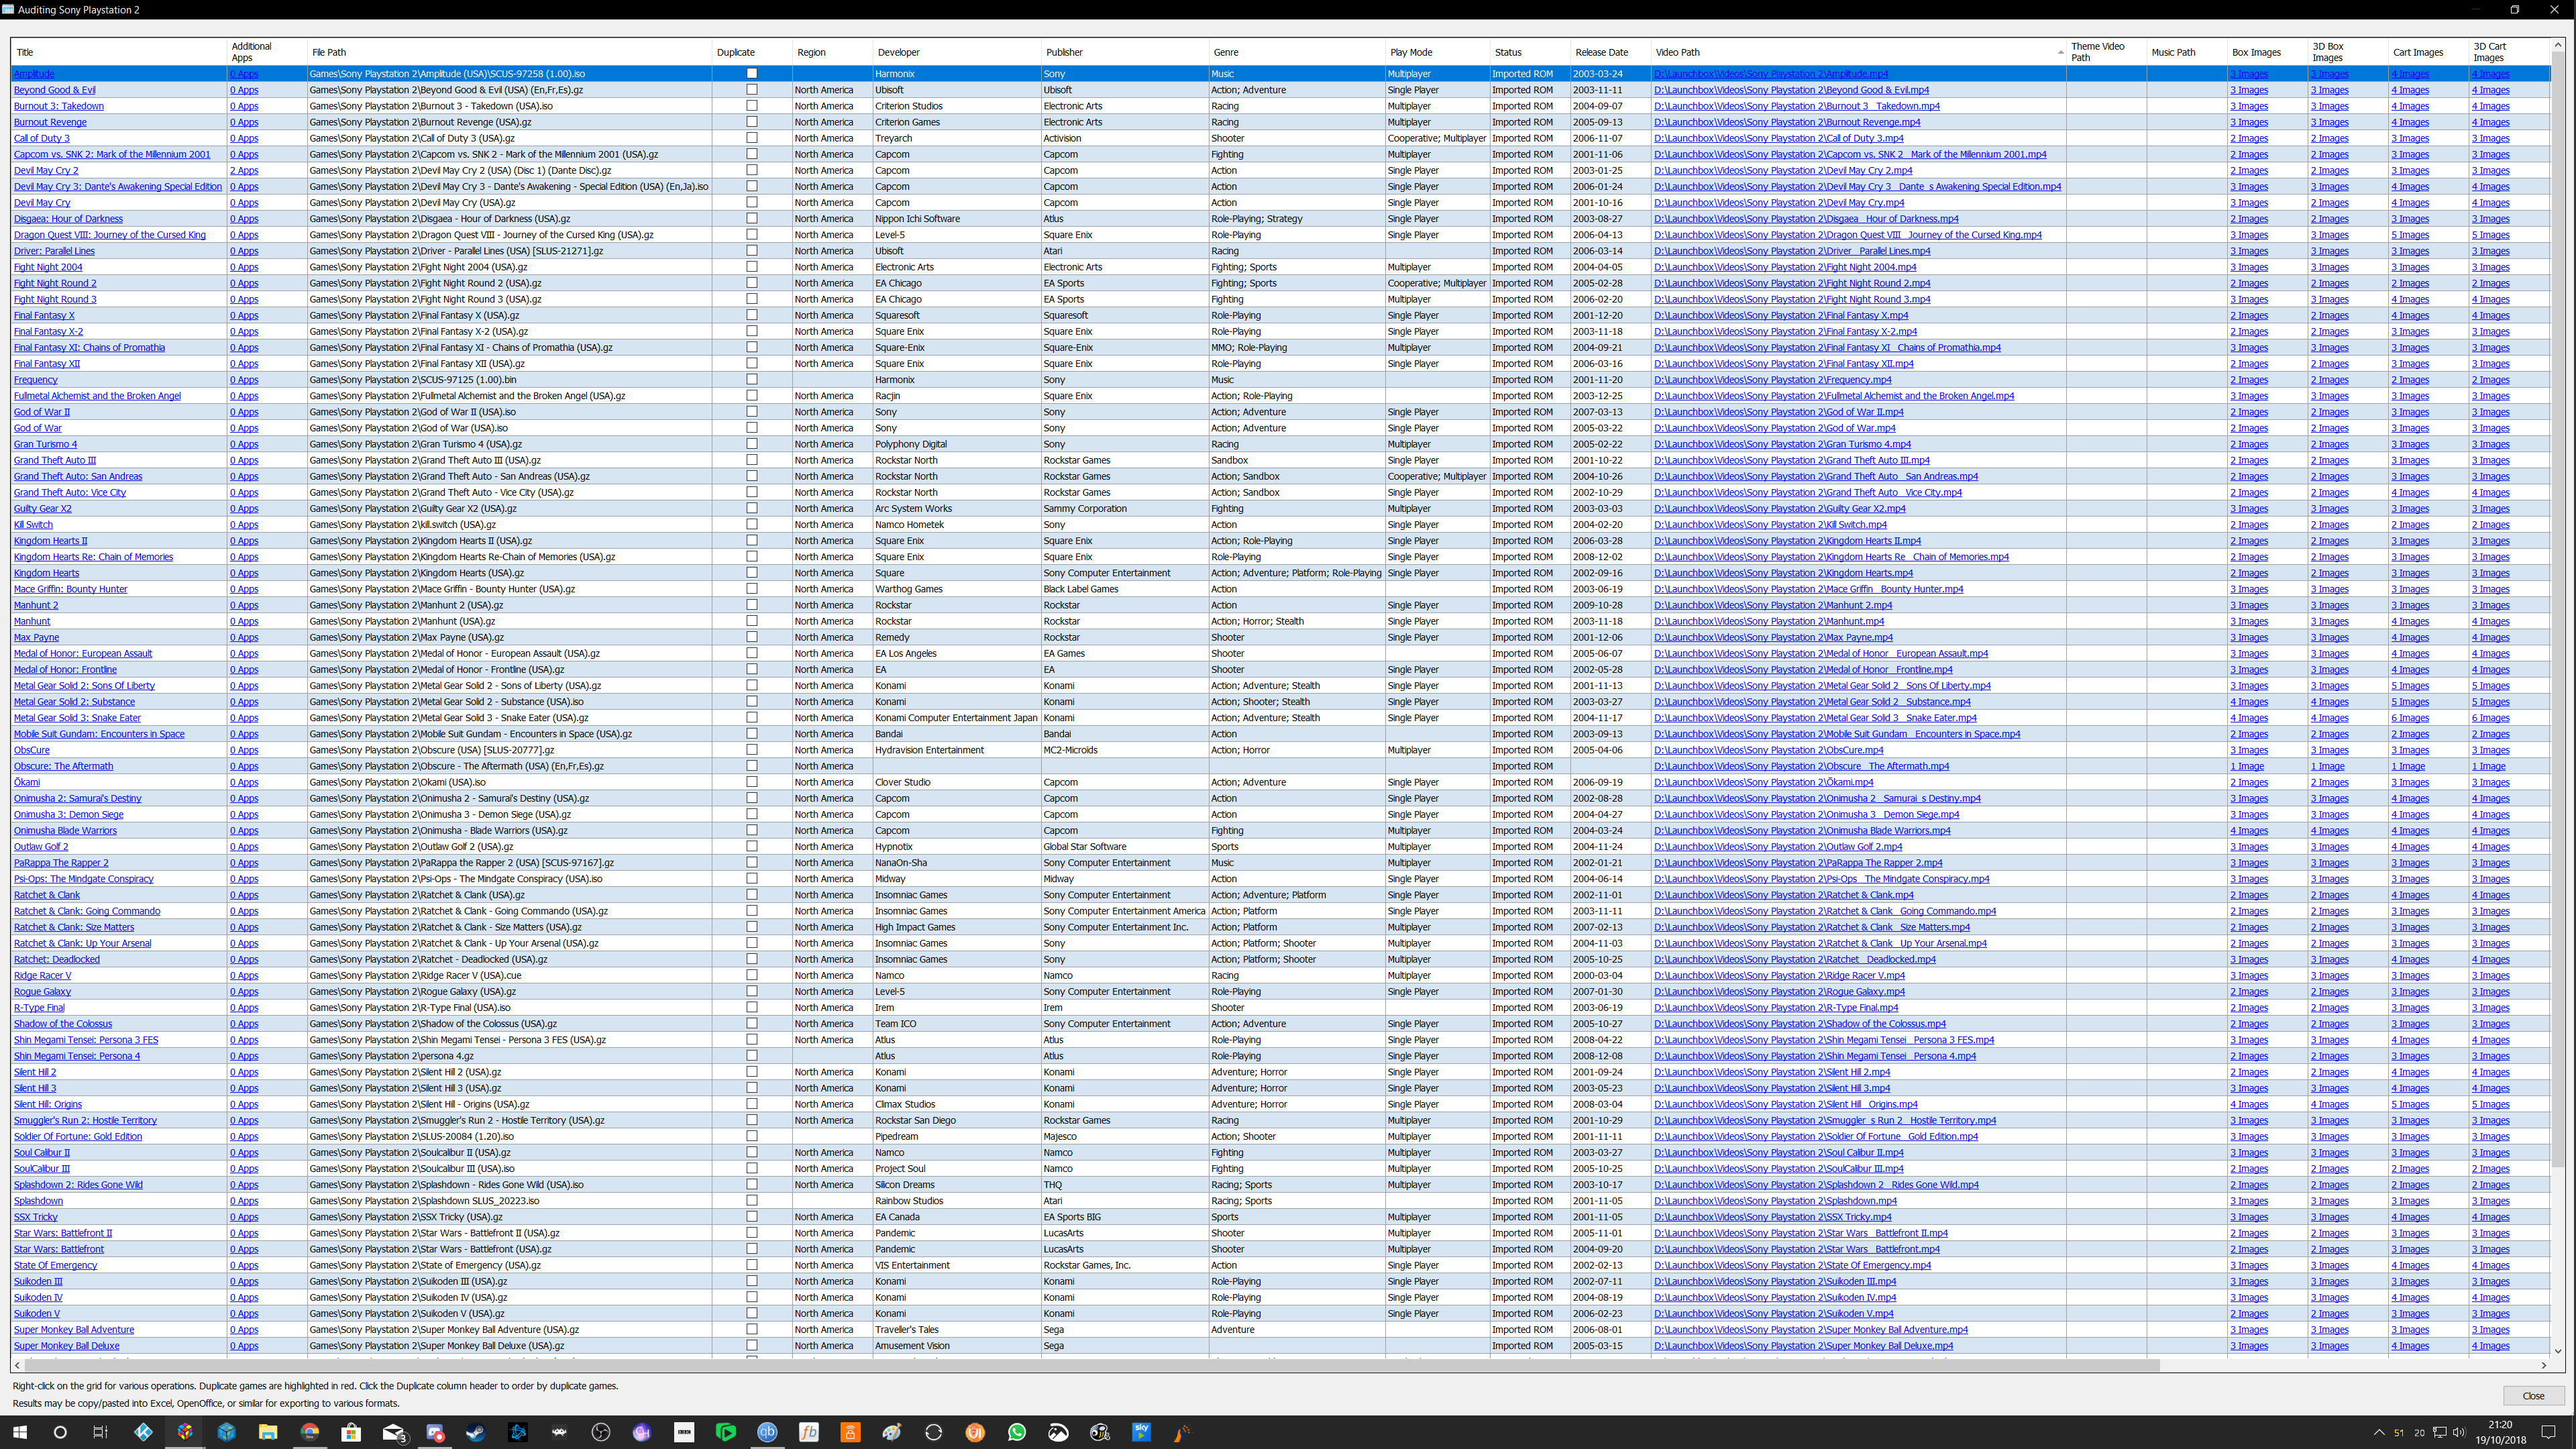The height and width of the screenshot is (1449, 2576).
Task: Click the horizontal scrollbar thumb
Action: [x=1092, y=1365]
